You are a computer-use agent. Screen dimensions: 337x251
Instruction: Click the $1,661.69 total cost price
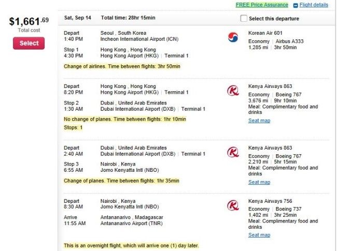[29, 21]
